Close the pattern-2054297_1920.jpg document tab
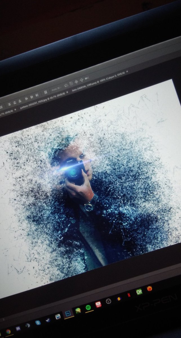This screenshot has height=338, width=181. coord(67,92)
